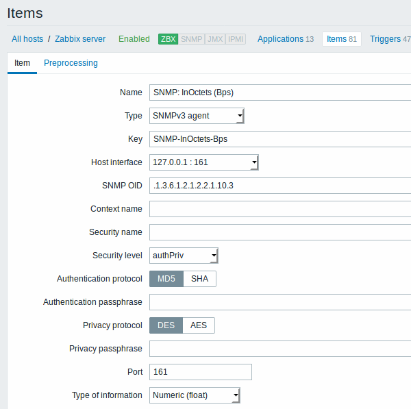Click the JMX availability badge
Screen dimensions: 411x409
214,39
